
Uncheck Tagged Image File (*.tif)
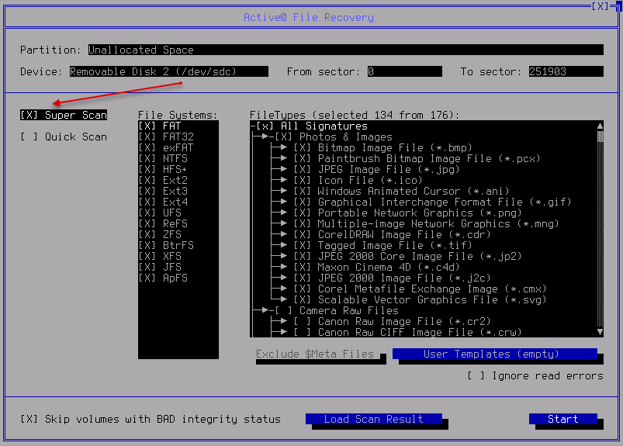point(303,245)
